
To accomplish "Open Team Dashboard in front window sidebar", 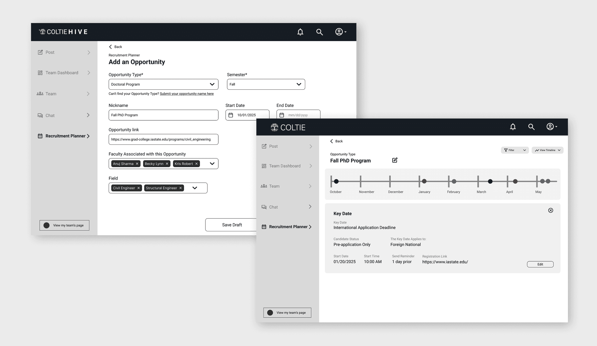I will click(287, 166).
